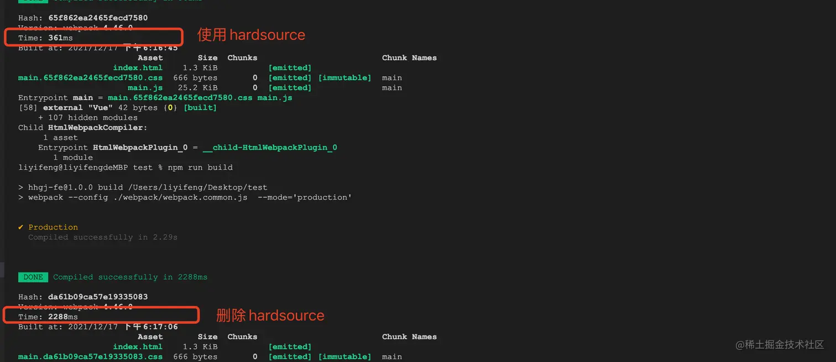Click the 'hhgj-fe@1.0.0 build' script line
Image resolution: width=836 pixels, height=362 pixels.
click(x=143, y=187)
